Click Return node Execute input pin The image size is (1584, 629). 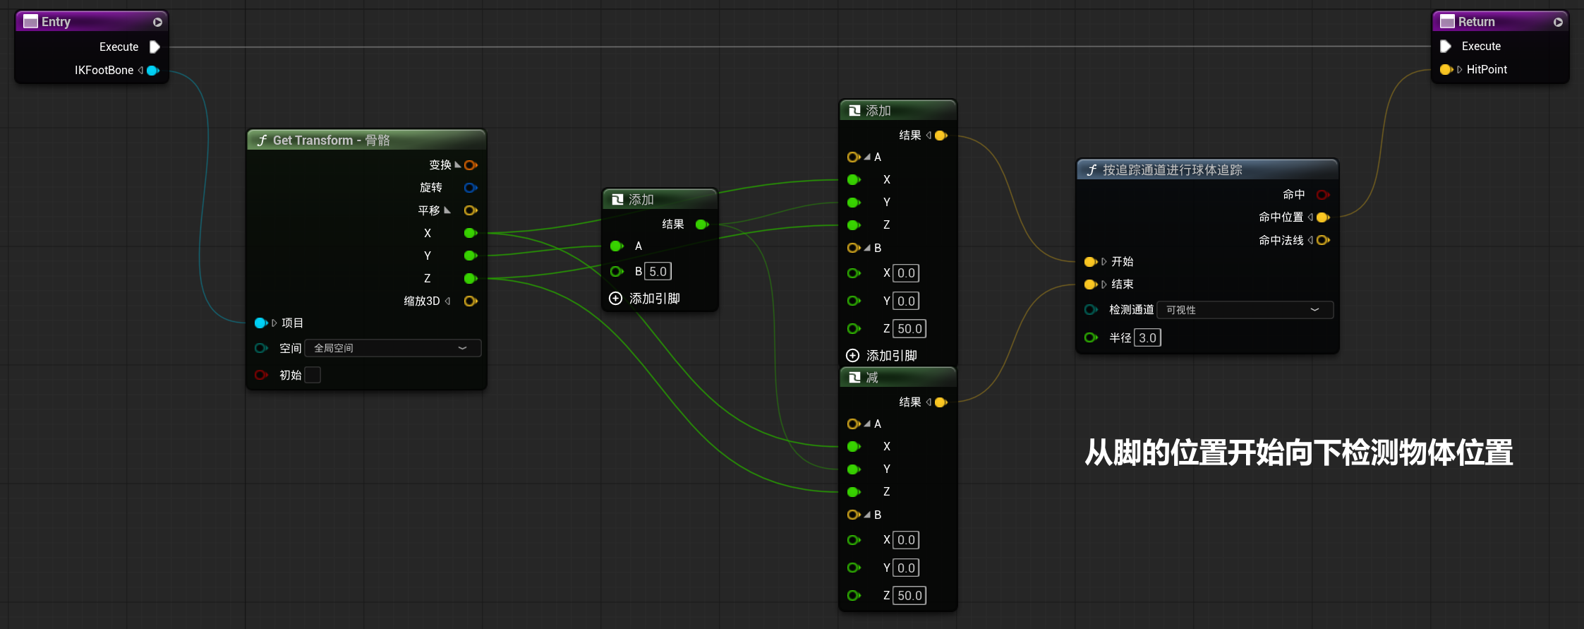click(x=1446, y=47)
